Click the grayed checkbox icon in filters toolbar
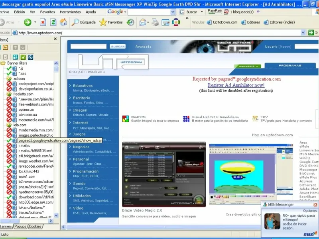 [x=6, y=57]
